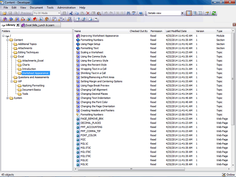Run the ABC spell check icon
The width and height of the screenshot is (236, 177).
tap(134, 13)
